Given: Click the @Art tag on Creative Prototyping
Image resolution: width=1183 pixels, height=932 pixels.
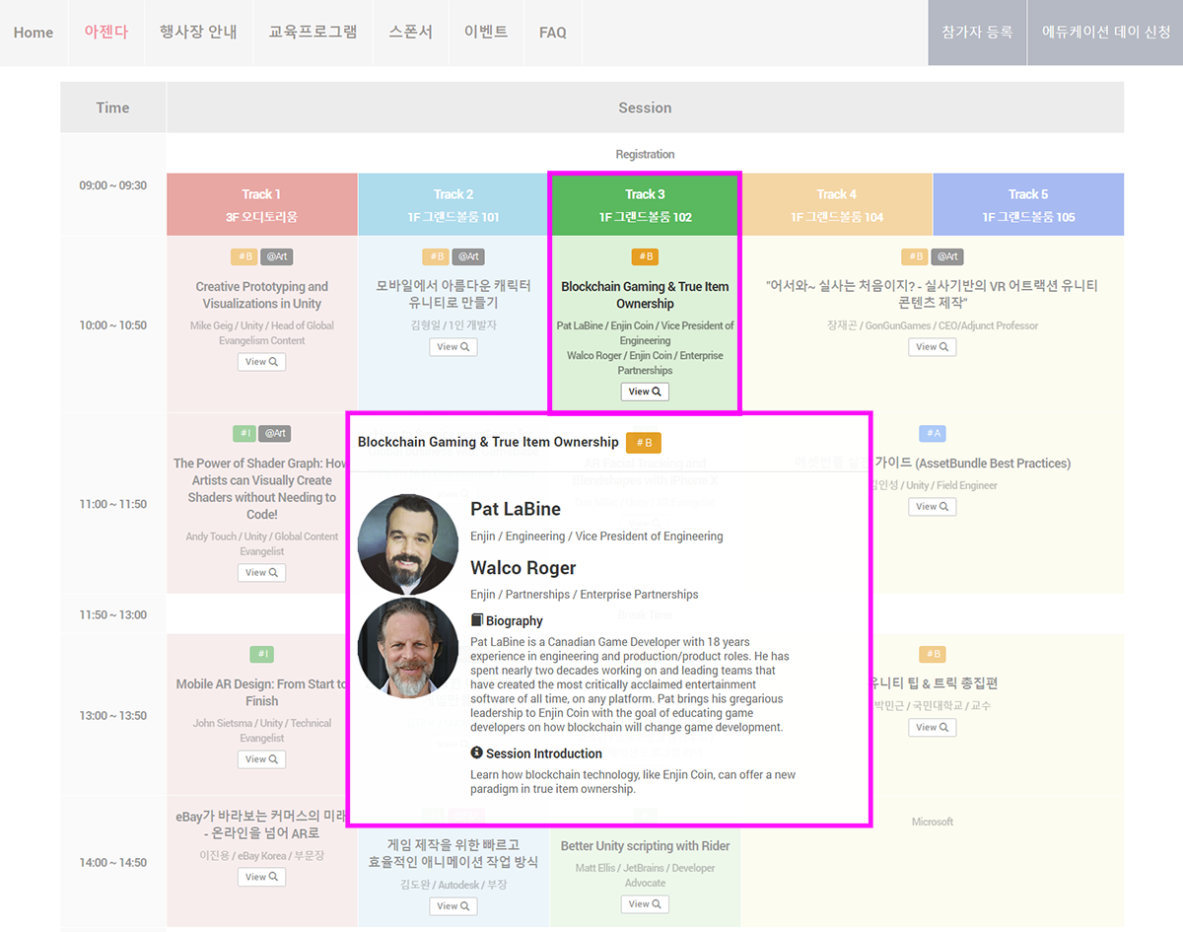Looking at the screenshot, I should (276, 257).
